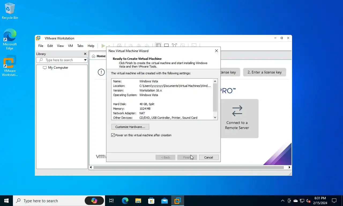Click the Unity mode toolbar icon
343x206 pixels.
[182, 46]
